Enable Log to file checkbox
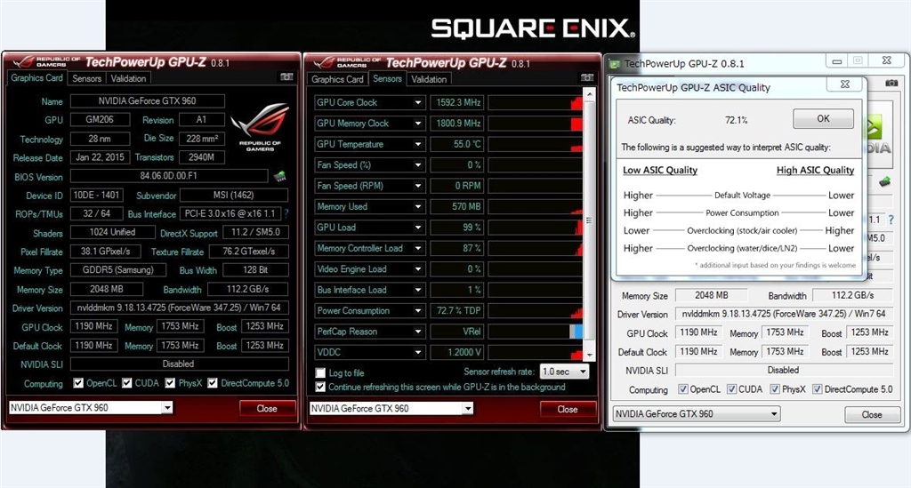 (320, 372)
